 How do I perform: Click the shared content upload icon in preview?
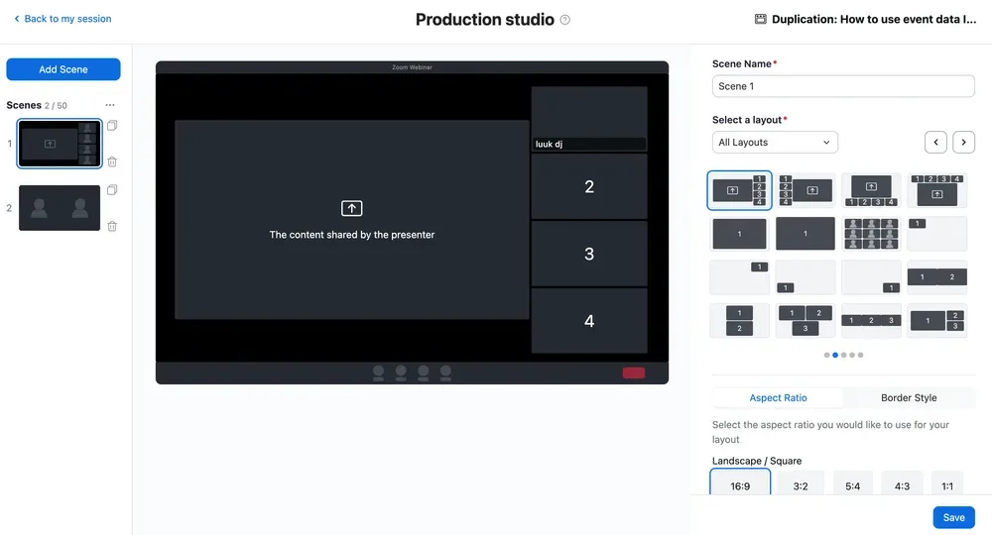click(x=352, y=208)
